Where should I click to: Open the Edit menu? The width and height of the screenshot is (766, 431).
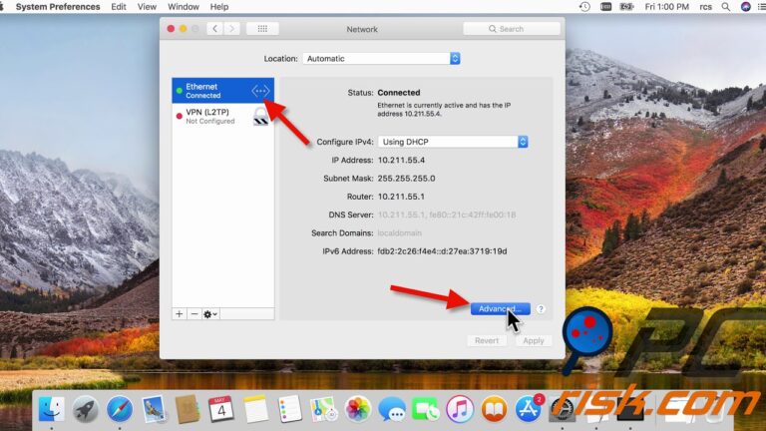click(119, 7)
